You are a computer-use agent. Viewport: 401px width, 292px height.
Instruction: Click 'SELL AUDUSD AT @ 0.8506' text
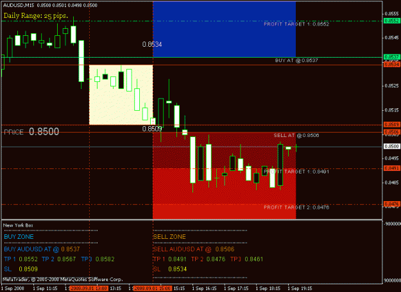point(194,249)
